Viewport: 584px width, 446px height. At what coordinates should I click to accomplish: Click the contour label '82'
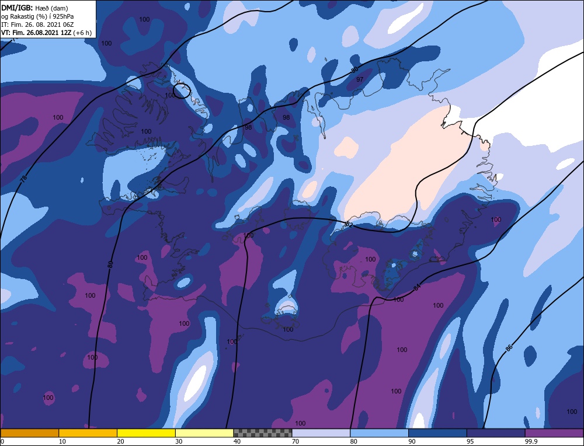click(349, 225)
